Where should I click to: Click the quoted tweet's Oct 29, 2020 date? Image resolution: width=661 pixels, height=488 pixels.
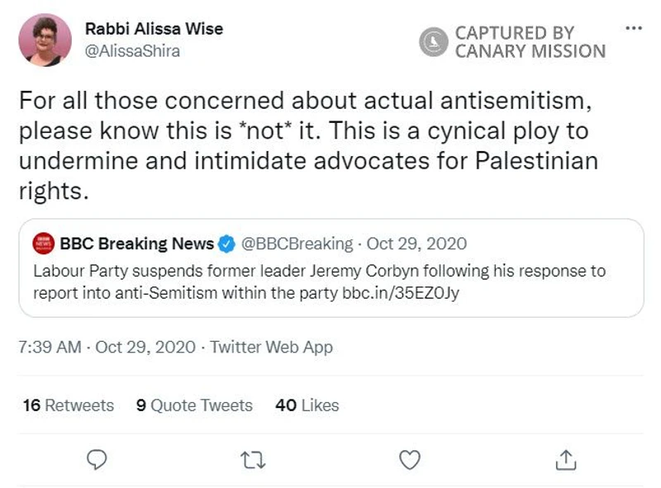coord(416,244)
